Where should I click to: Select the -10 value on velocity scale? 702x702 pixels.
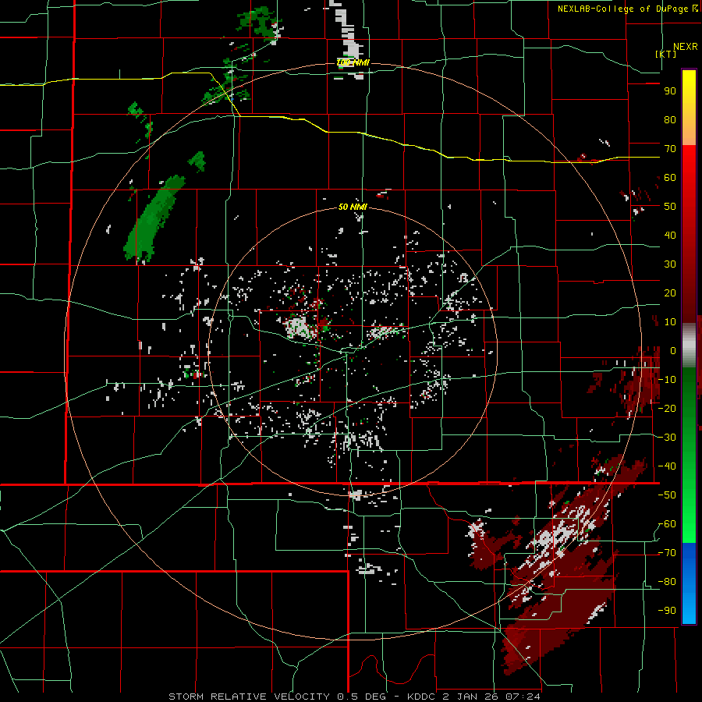(x=667, y=380)
